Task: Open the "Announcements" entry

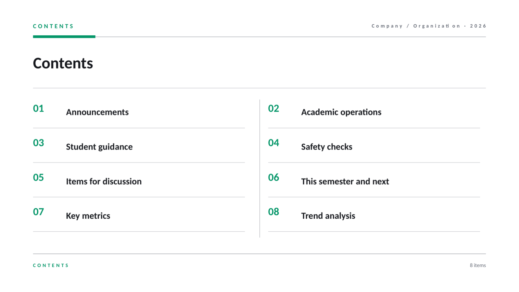Action: [x=97, y=112]
